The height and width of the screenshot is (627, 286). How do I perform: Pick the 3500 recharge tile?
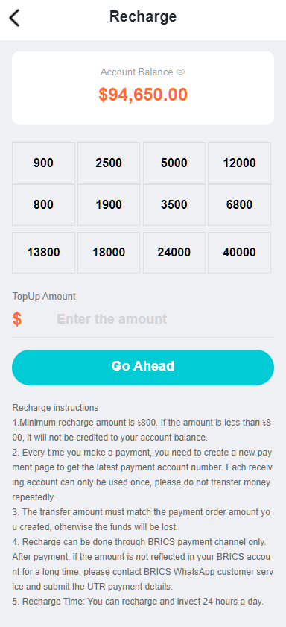click(x=174, y=205)
